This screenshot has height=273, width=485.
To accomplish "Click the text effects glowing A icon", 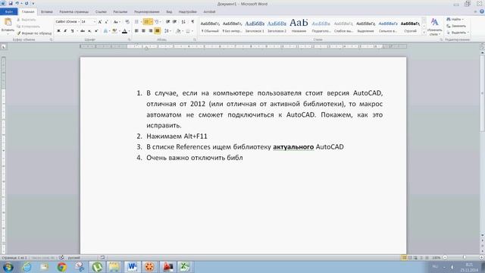I will pyautogui.click(x=105, y=31).
